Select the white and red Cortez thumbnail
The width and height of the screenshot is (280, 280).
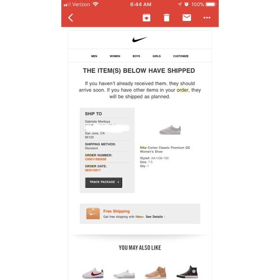(x=93, y=273)
